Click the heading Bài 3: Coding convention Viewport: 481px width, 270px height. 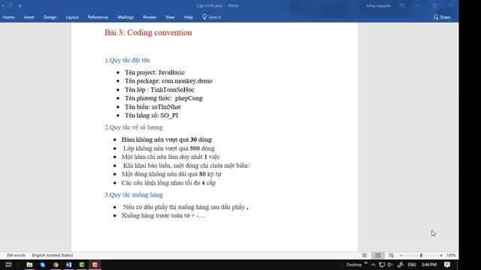pos(148,32)
